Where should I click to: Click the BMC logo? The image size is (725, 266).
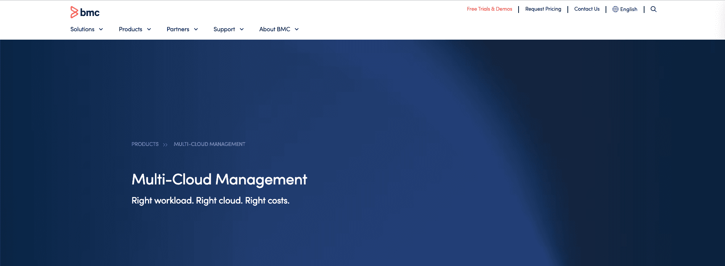coord(85,12)
